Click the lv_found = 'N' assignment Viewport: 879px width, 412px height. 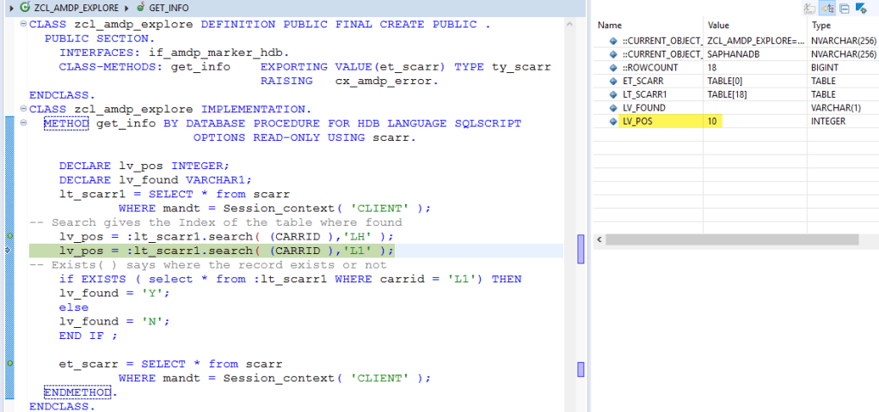(x=114, y=321)
